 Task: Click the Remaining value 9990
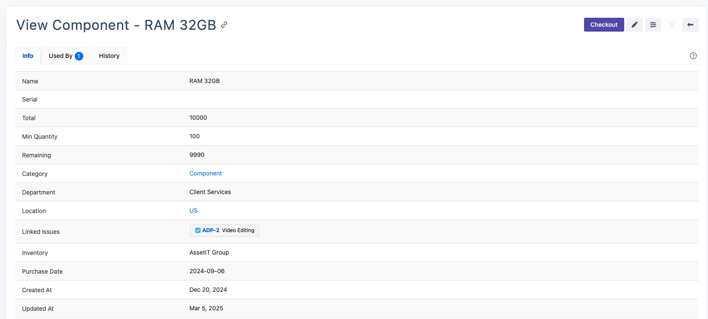(x=197, y=155)
